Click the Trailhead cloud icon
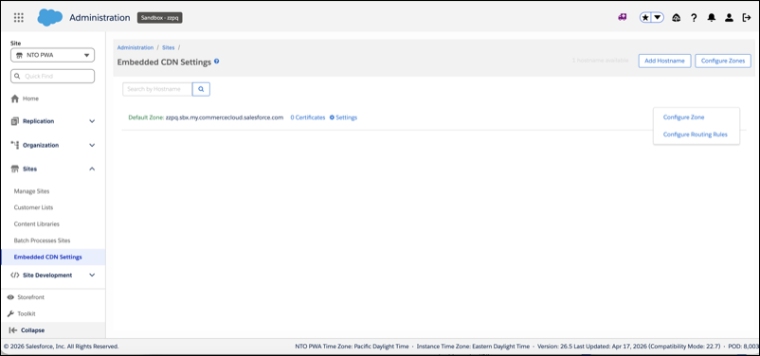Image resolution: width=760 pixels, height=356 pixels. pos(677,17)
